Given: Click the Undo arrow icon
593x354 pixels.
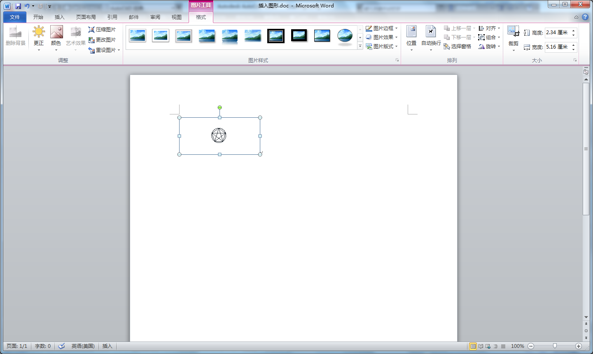Looking at the screenshot, I should [x=27, y=6].
